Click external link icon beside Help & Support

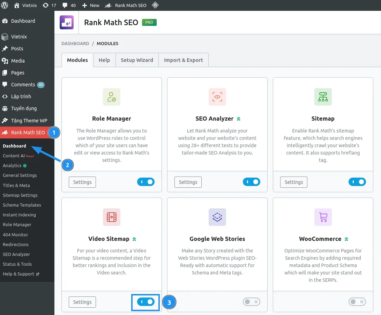pyautogui.click(x=38, y=274)
